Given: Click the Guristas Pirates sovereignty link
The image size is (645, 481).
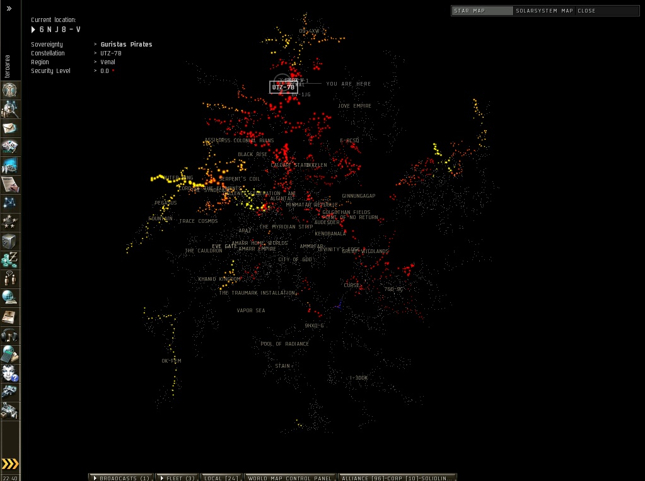Looking at the screenshot, I should (x=126, y=44).
